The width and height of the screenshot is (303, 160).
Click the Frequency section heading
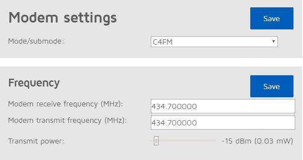pos(34,83)
